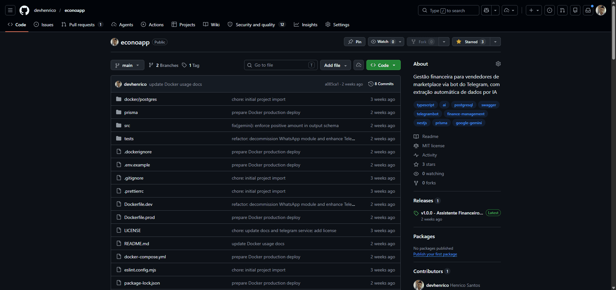
Task: Open the 1 Tag link
Action: click(x=191, y=65)
